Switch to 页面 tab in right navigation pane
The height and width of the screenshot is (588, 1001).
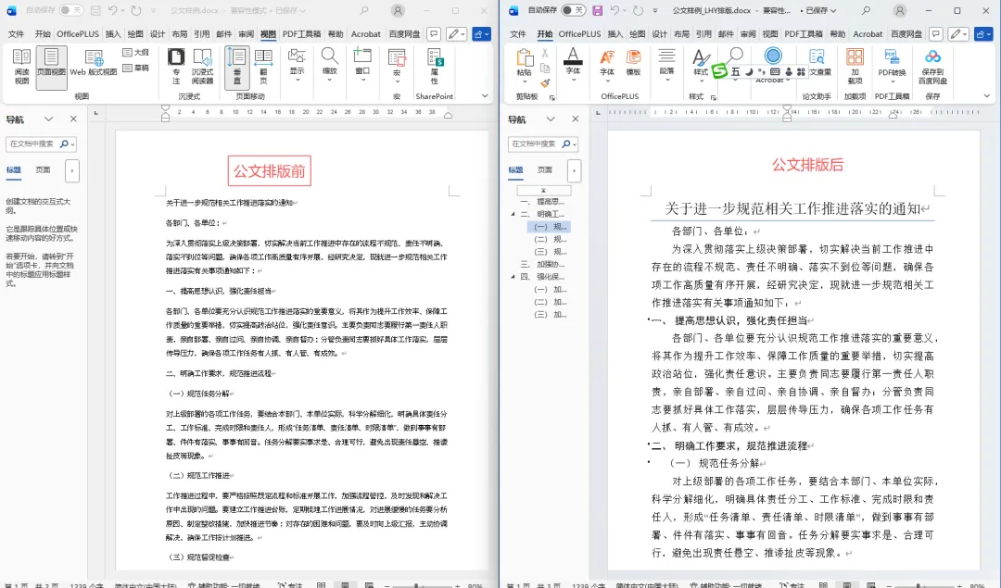(545, 170)
